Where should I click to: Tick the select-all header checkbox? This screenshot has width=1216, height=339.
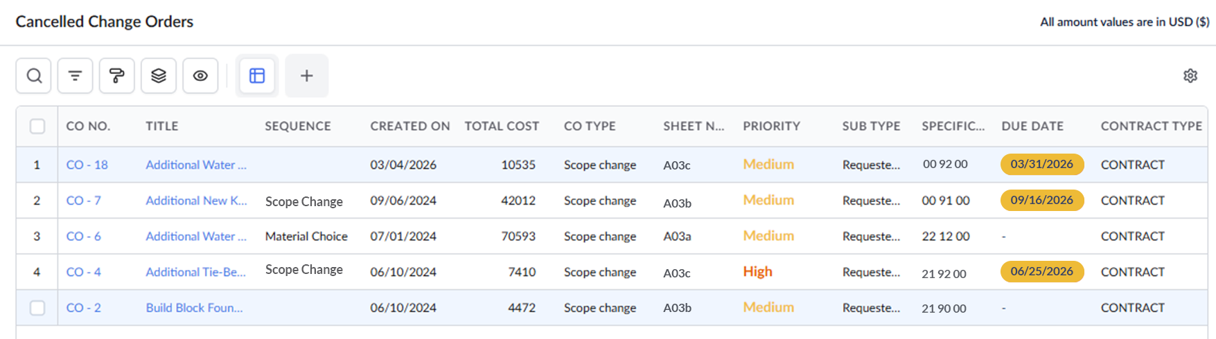click(37, 126)
